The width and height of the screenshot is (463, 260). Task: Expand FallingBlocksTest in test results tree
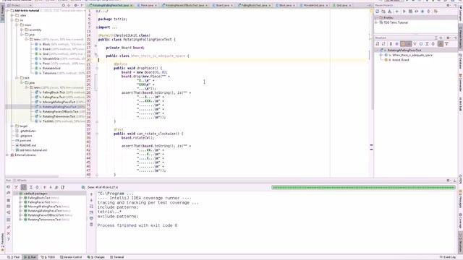click(x=20, y=198)
